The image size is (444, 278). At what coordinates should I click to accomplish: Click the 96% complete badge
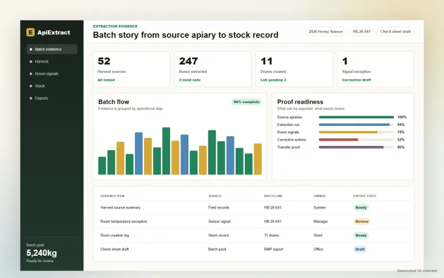246,102
